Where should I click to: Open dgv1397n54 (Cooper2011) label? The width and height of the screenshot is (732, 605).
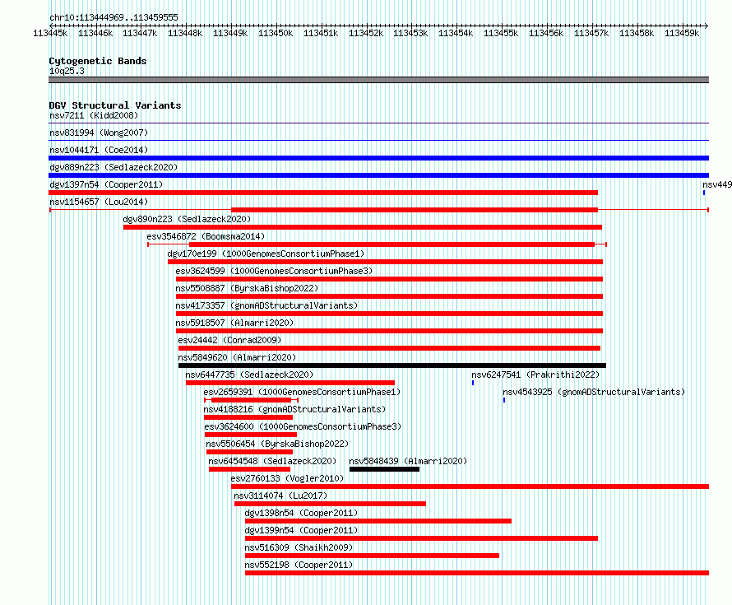click(106, 184)
